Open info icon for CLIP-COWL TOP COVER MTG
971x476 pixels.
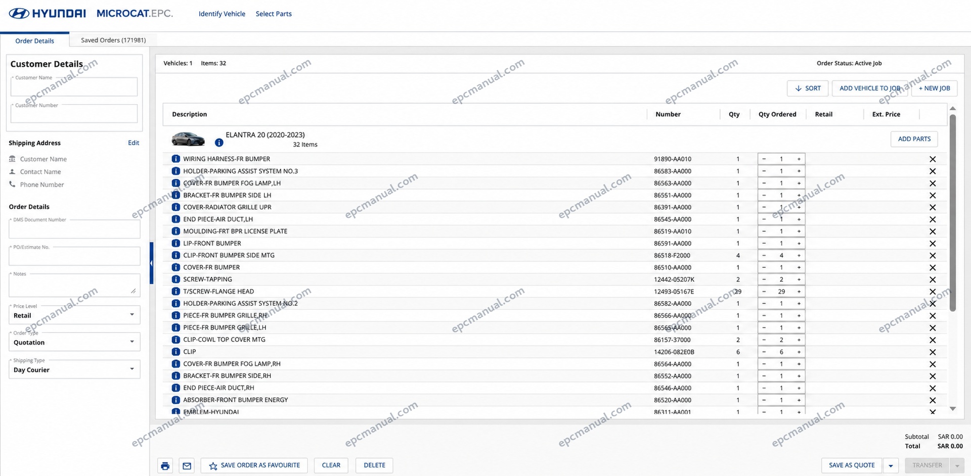click(x=175, y=340)
